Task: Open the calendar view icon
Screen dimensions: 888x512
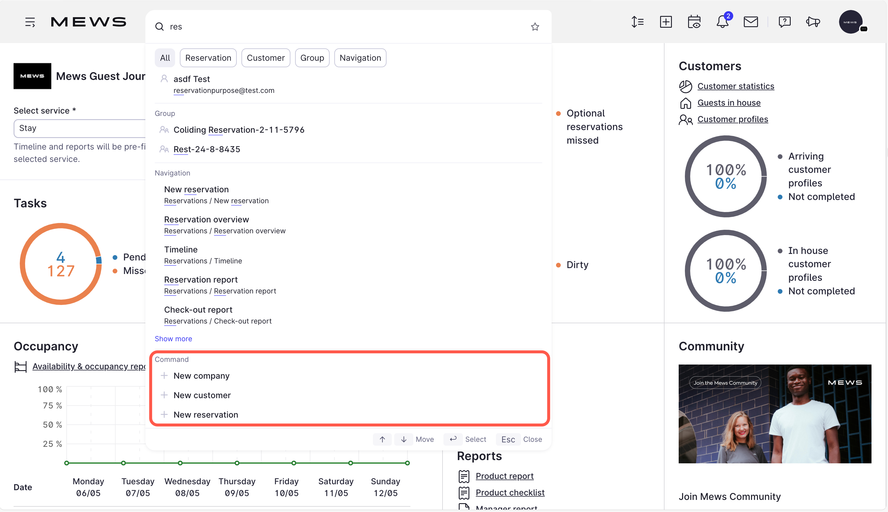Action: coord(694,22)
